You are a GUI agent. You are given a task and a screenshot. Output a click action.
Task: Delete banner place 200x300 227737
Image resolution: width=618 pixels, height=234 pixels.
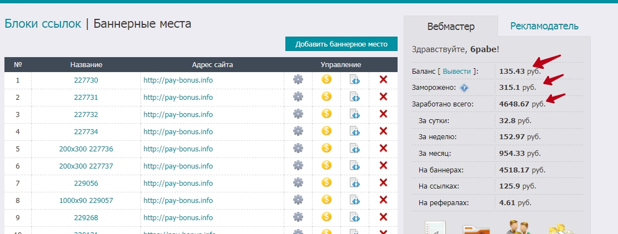(383, 166)
